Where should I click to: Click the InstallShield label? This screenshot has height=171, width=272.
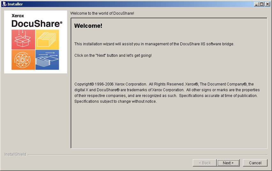pyautogui.click(x=15, y=154)
